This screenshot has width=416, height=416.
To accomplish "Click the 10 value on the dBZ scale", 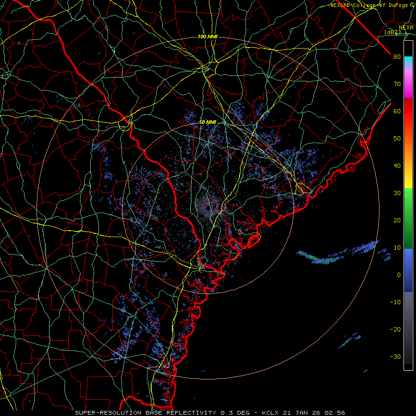I will 397,248.
